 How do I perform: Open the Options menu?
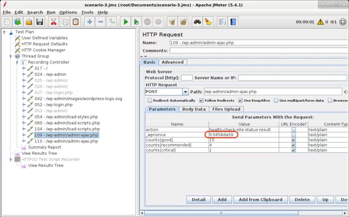point(68,12)
